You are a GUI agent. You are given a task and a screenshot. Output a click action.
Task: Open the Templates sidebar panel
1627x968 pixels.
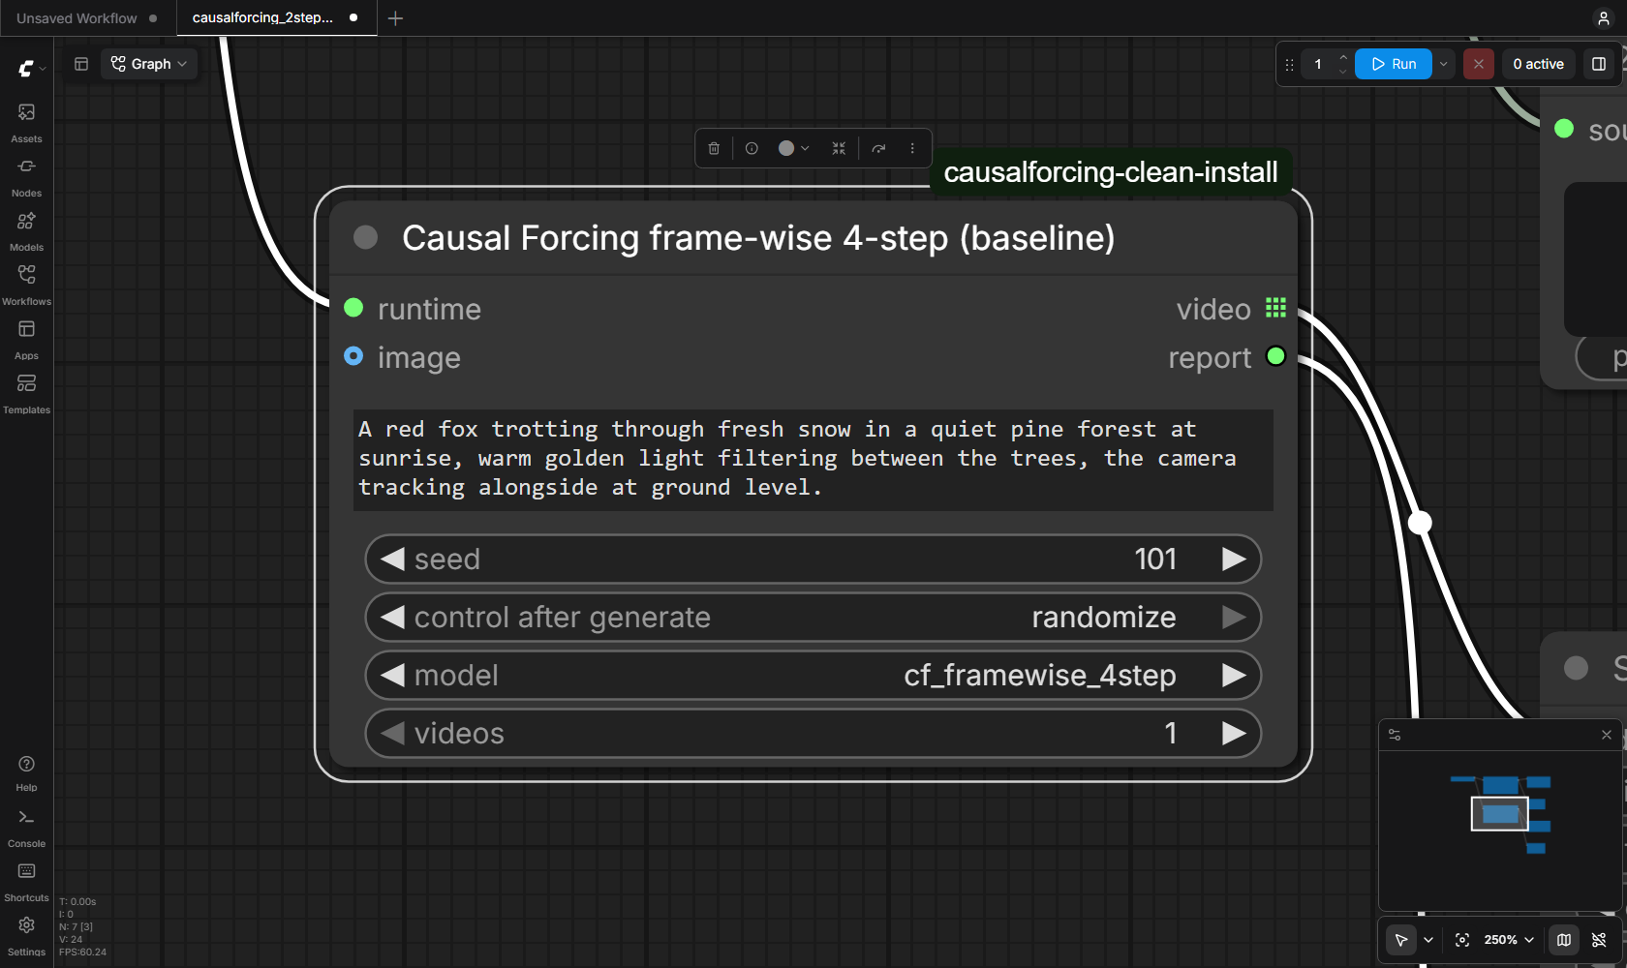click(26, 393)
